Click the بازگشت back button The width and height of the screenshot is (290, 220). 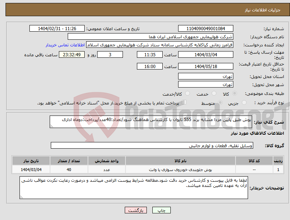(136, 210)
